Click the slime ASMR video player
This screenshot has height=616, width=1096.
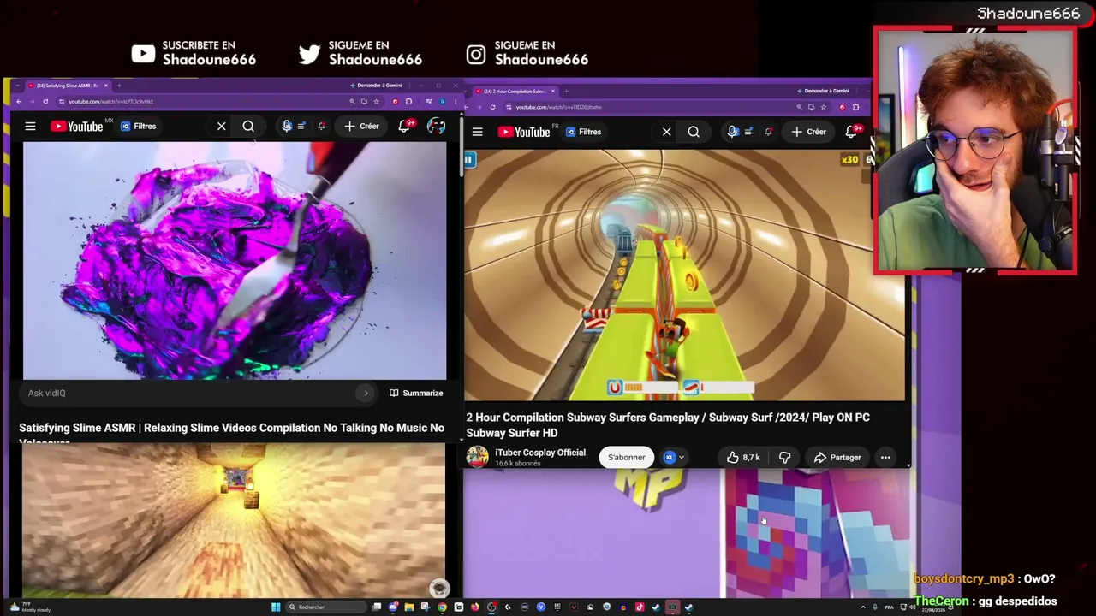click(x=235, y=261)
